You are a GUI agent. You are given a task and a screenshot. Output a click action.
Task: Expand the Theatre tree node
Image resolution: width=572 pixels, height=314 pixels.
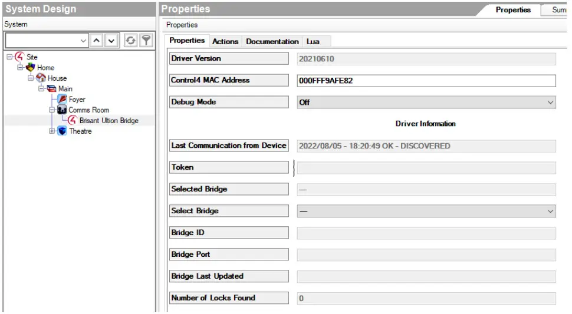(52, 131)
